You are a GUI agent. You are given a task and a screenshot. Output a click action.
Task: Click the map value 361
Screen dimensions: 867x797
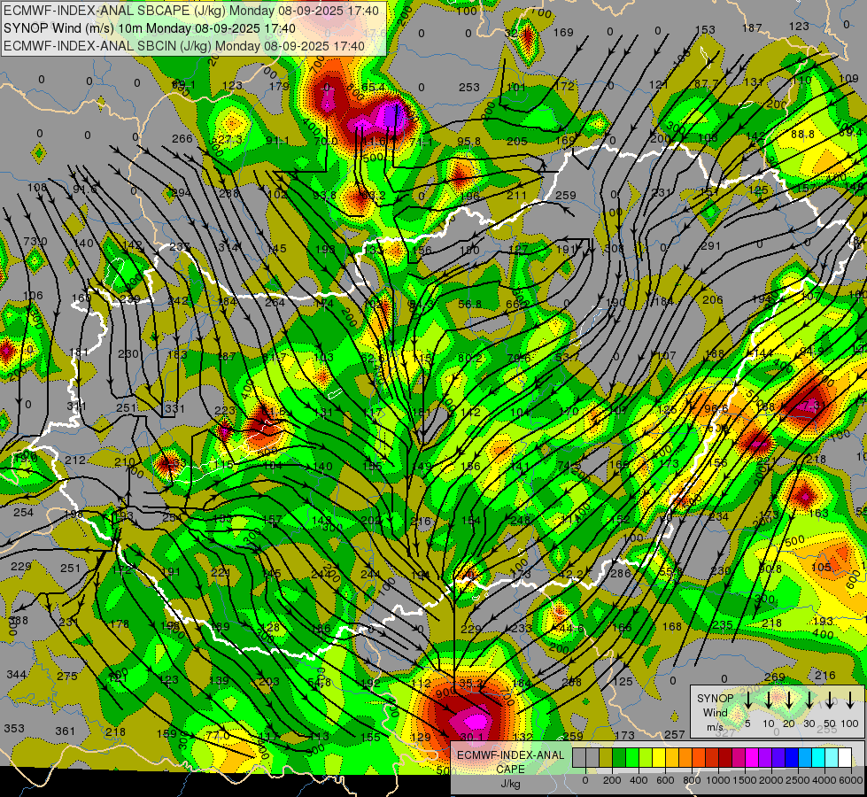[x=65, y=731]
